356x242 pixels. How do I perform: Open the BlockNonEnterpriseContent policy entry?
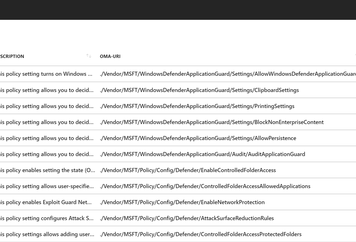212,122
